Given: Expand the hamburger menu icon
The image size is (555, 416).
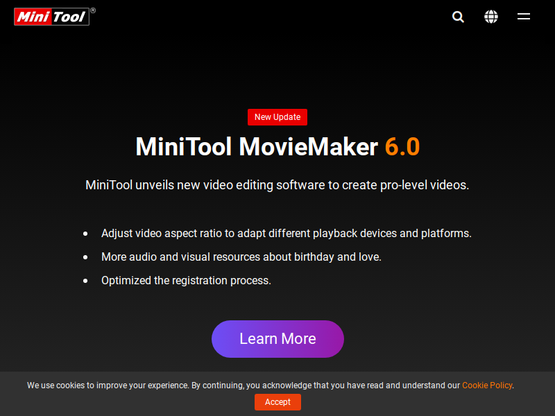Looking at the screenshot, I should [524, 16].
